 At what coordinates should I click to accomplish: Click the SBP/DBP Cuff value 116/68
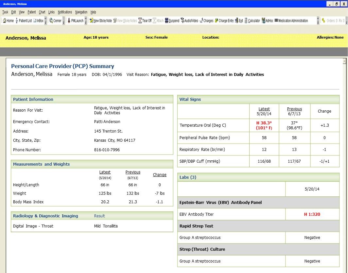[264, 161]
